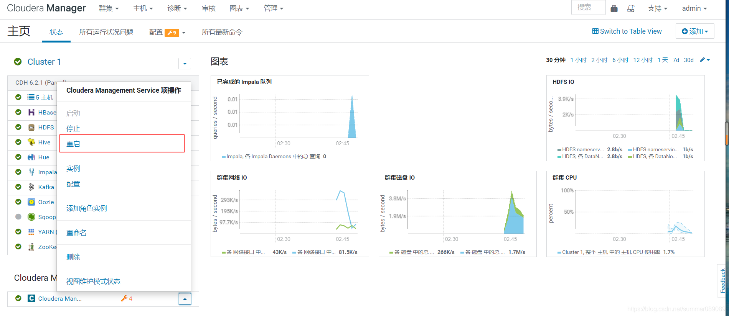729x316 pixels.
Task: Set chart time range to 1 天
Action: click(x=663, y=60)
